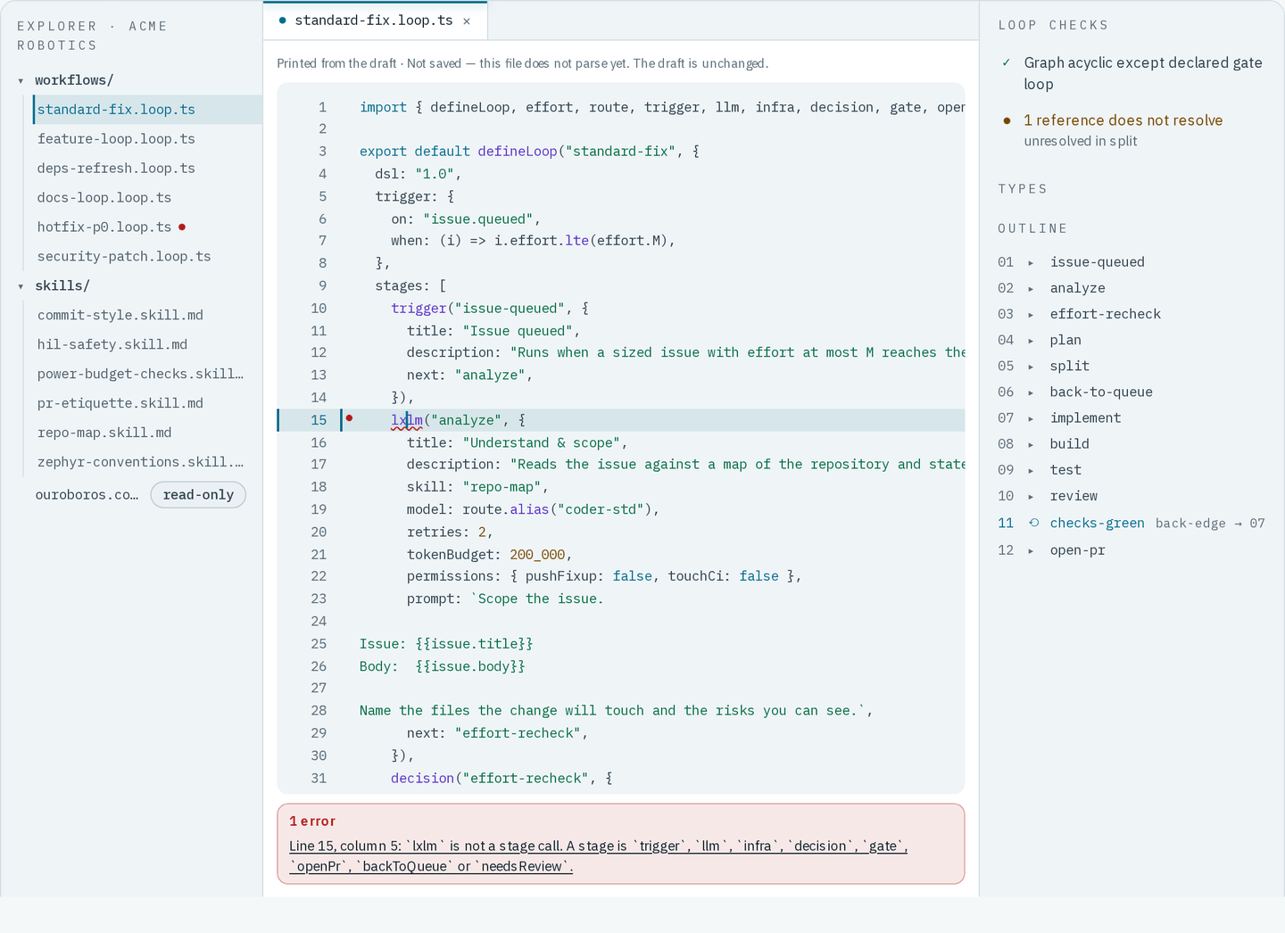Open power-budget-checks skill file
Viewport: 1285px width, 933px height.
pyautogui.click(x=147, y=374)
